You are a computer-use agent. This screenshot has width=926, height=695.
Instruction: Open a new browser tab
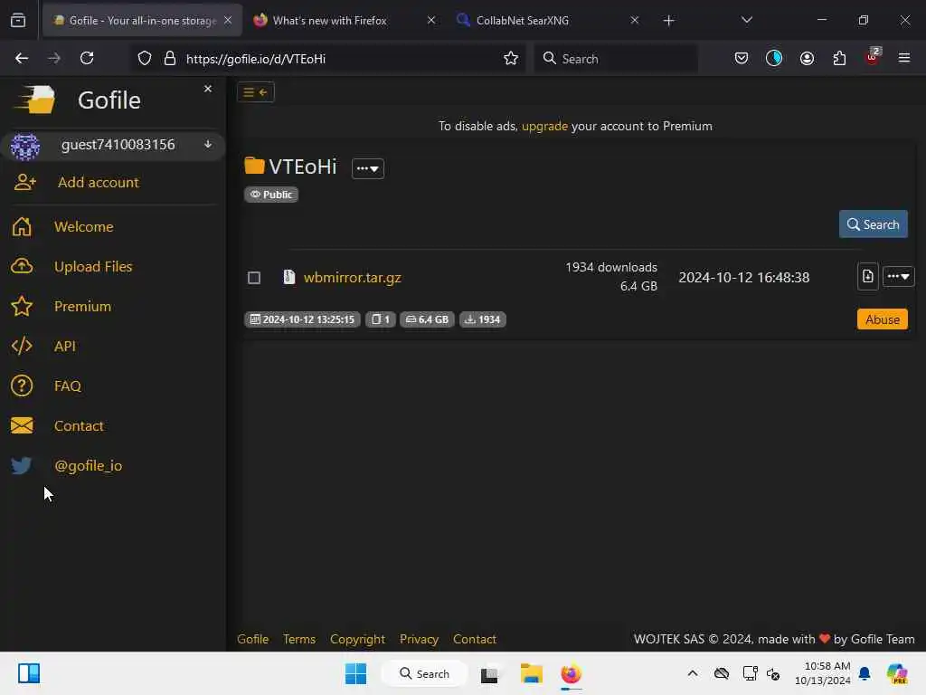(x=668, y=21)
